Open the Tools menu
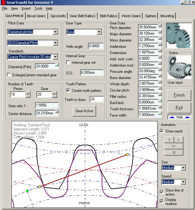Viewport: 195px width, 210px height. click(x=38, y=8)
